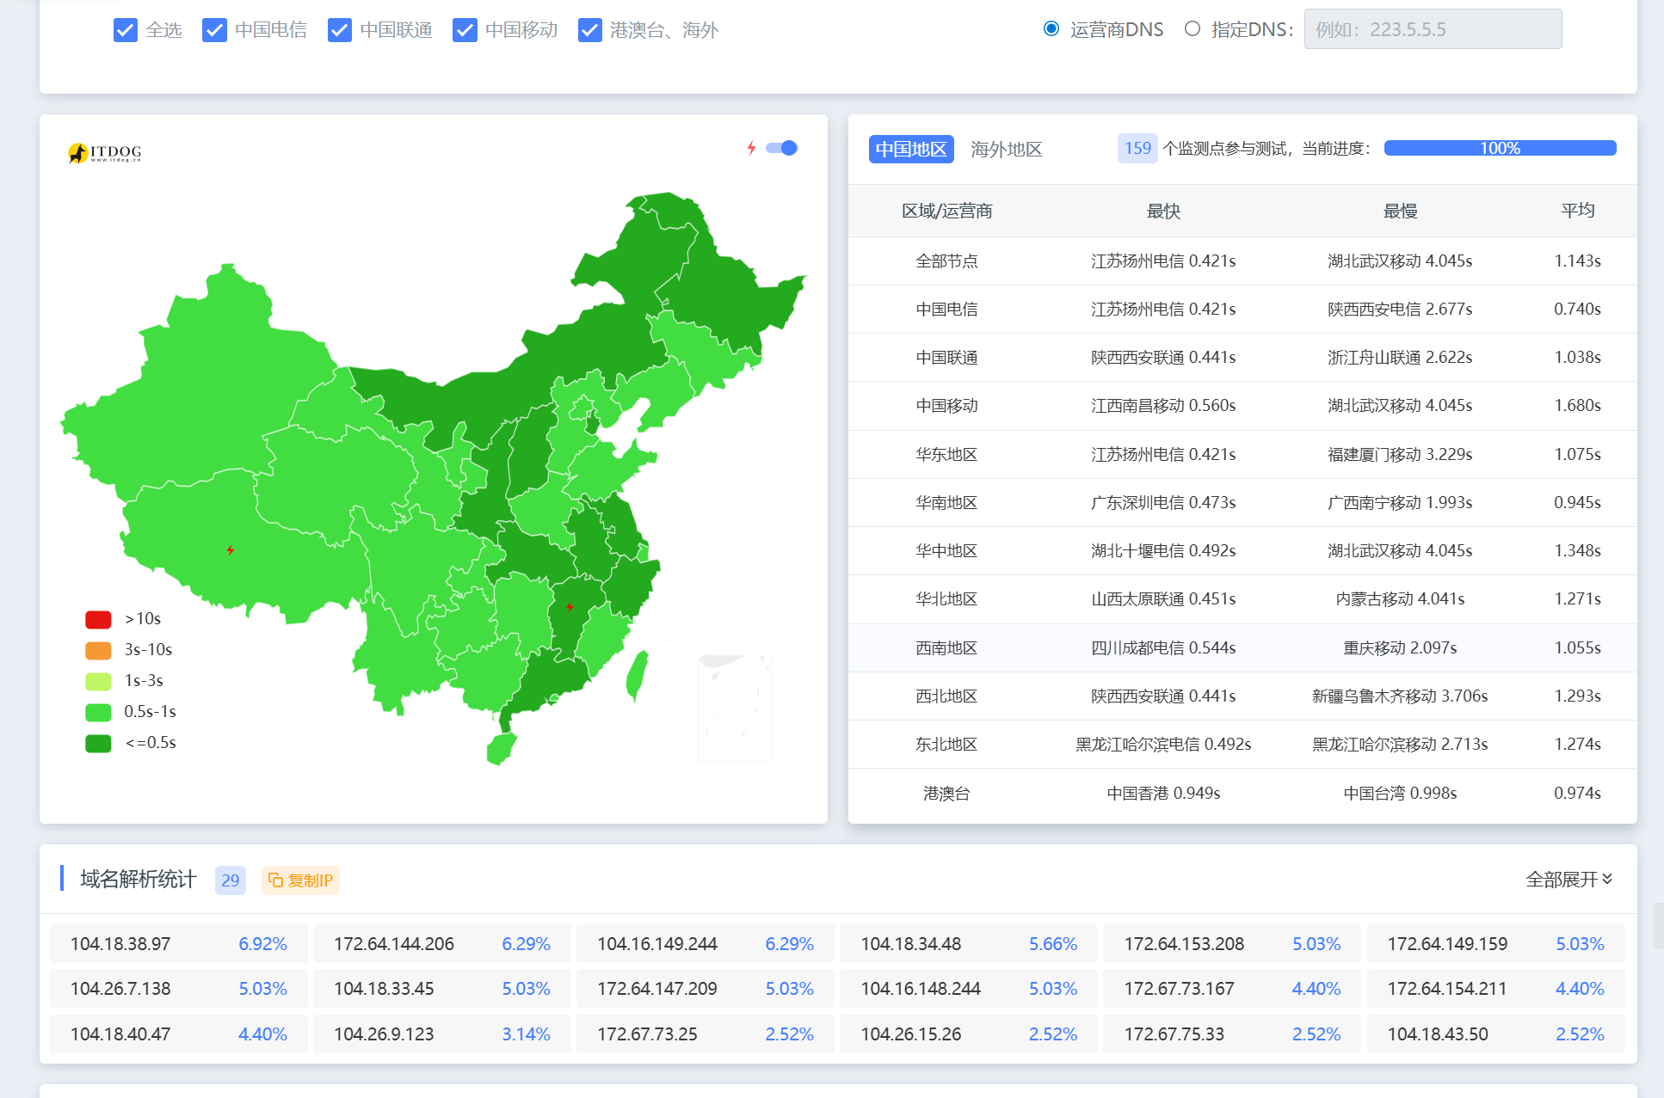Click the lightning marker in Hunan region

570,607
